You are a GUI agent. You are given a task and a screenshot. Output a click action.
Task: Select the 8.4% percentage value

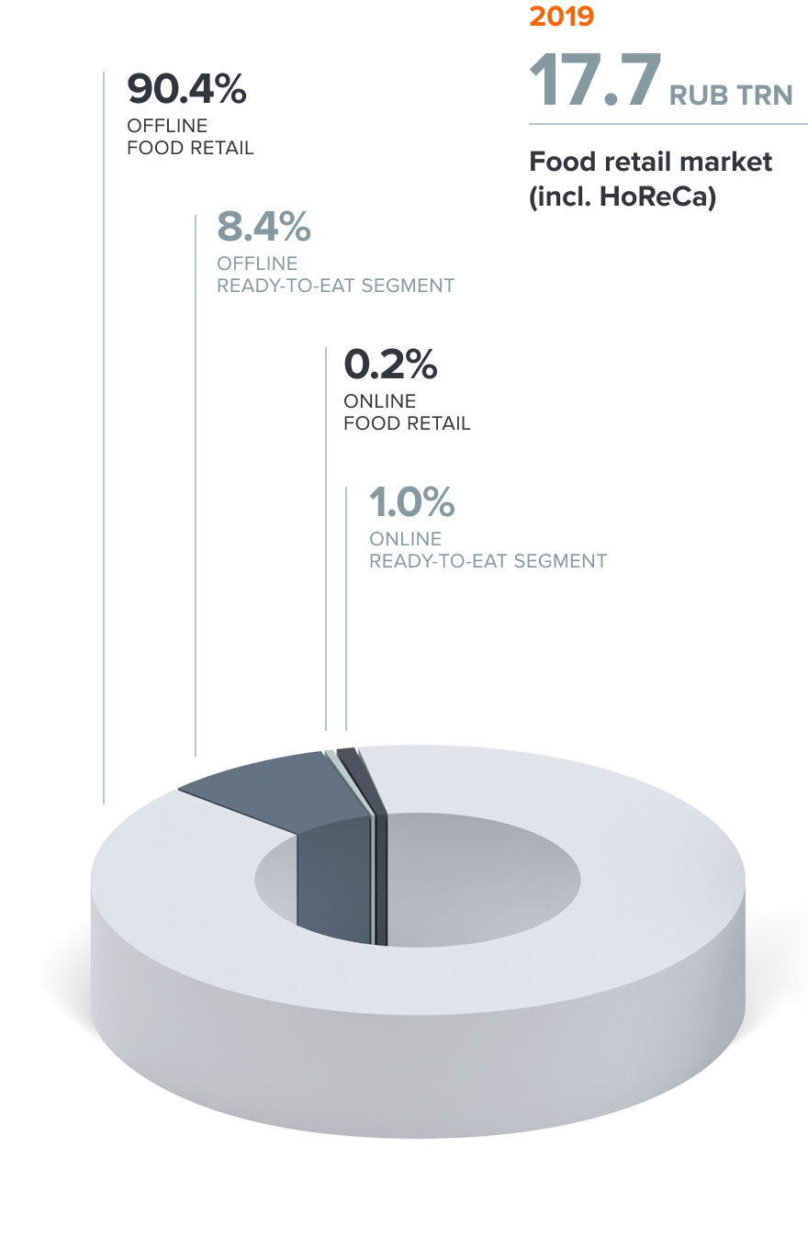point(264,227)
